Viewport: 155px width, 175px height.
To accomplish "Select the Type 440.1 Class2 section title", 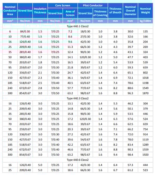I will [x=78, y=26].
